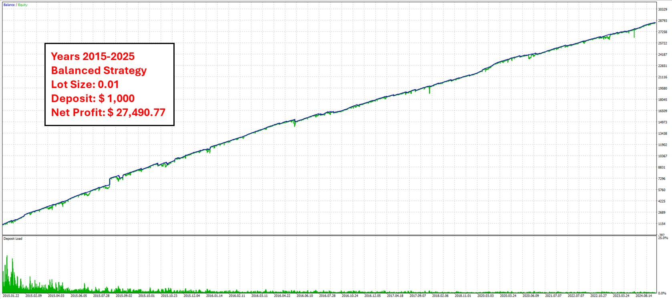Select the 1154 balance axis value
Screen dimensions: 672x299
[x=662, y=224]
